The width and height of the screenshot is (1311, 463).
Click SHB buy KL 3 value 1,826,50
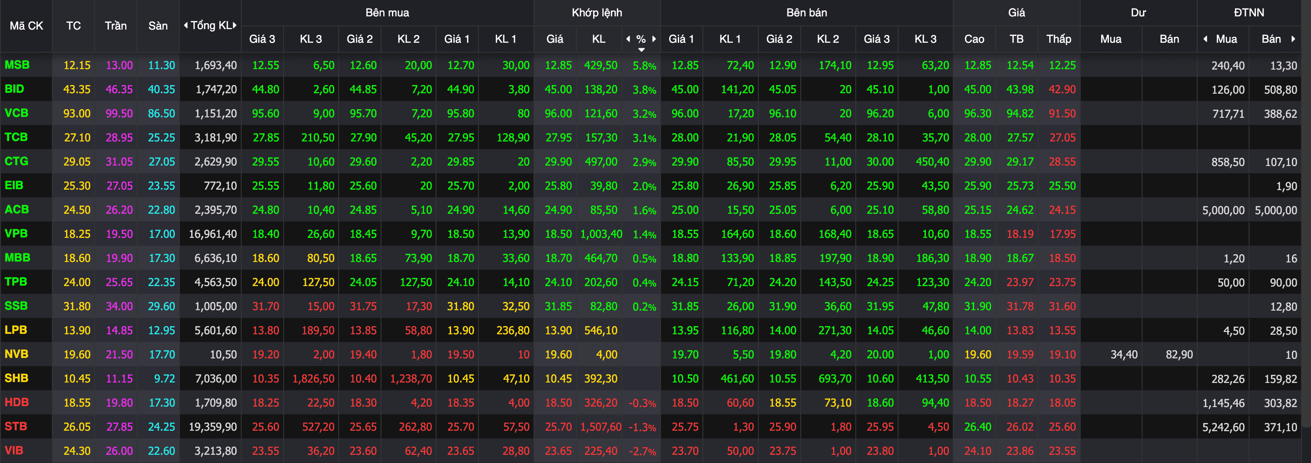pos(314,379)
